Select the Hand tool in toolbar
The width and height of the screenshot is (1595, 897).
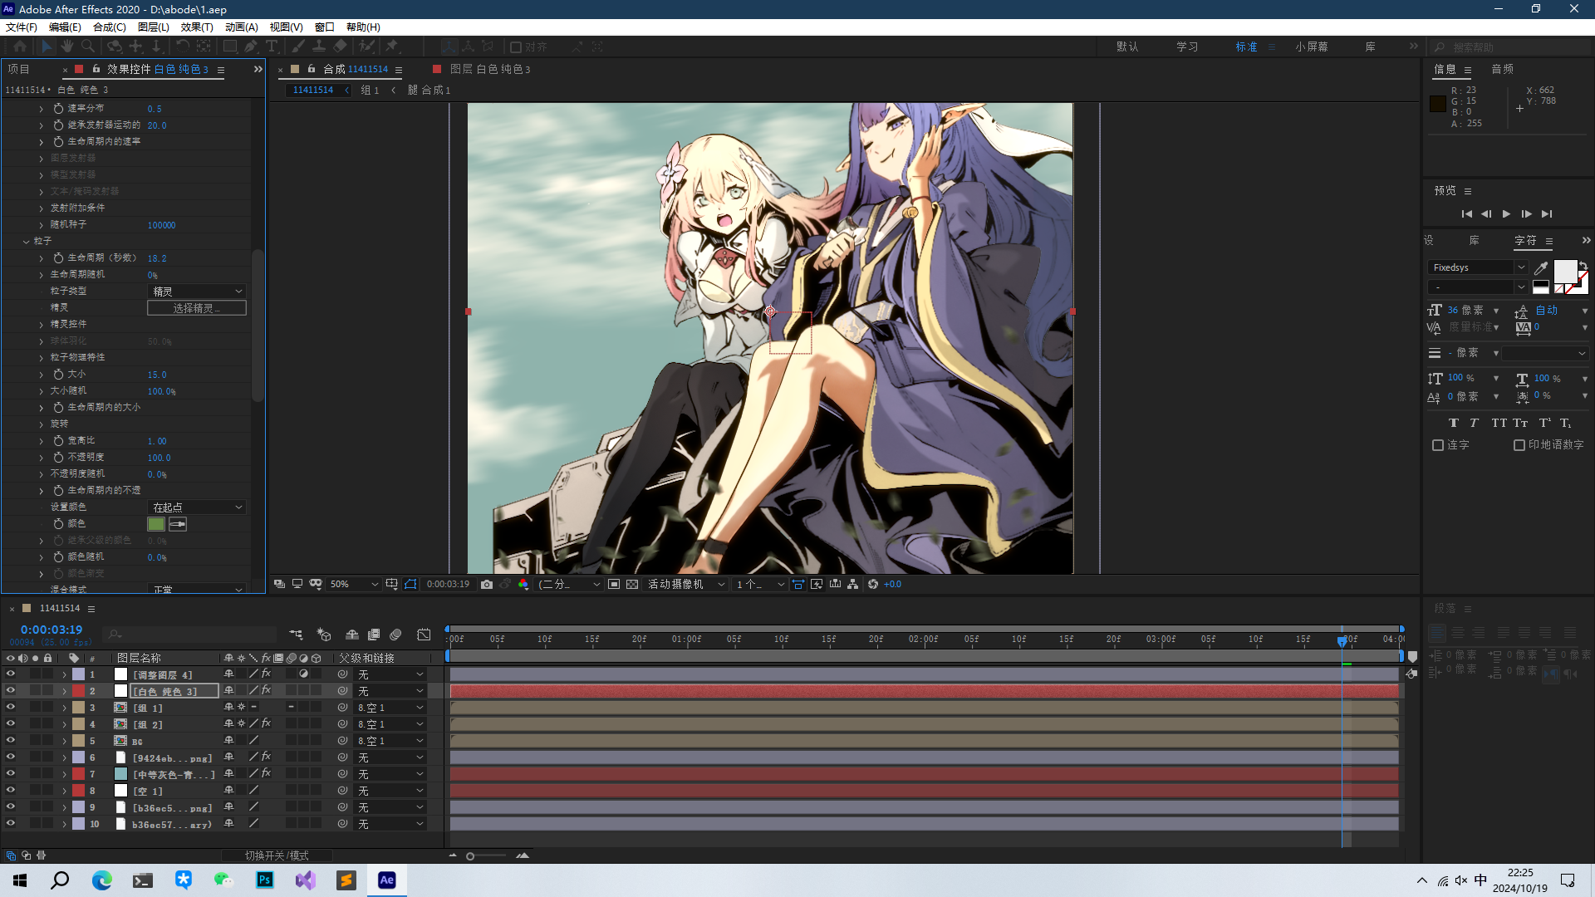click(67, 47)
